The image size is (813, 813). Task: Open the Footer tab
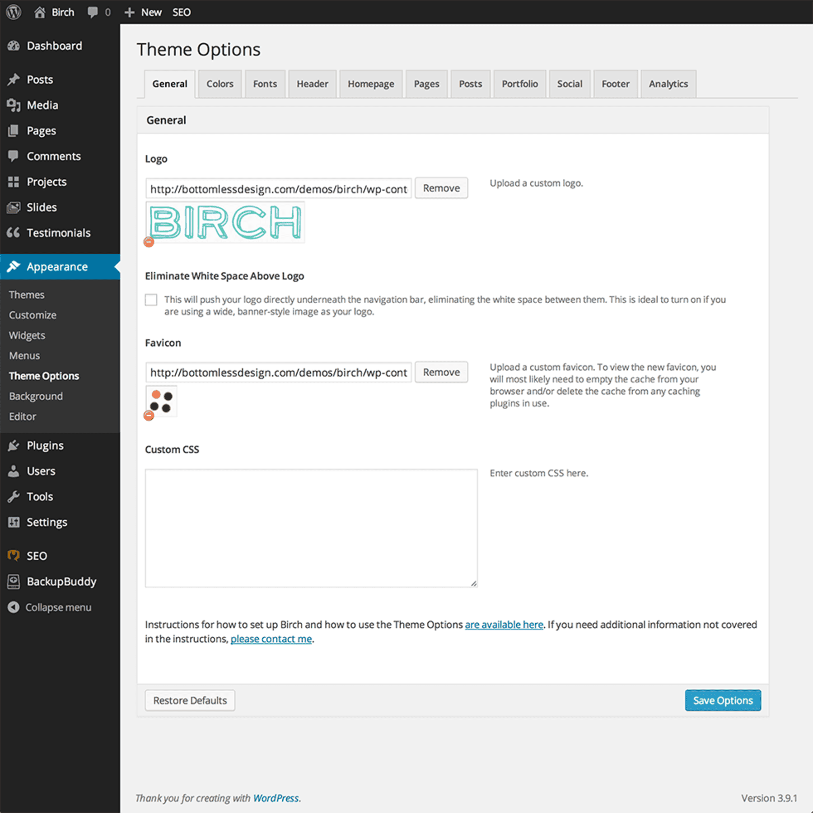click(616, 84)
